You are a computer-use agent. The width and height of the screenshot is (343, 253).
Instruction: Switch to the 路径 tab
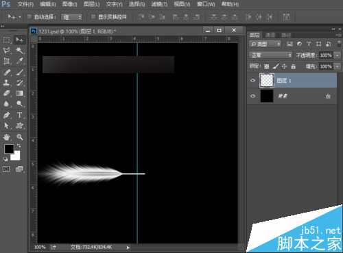286,35
